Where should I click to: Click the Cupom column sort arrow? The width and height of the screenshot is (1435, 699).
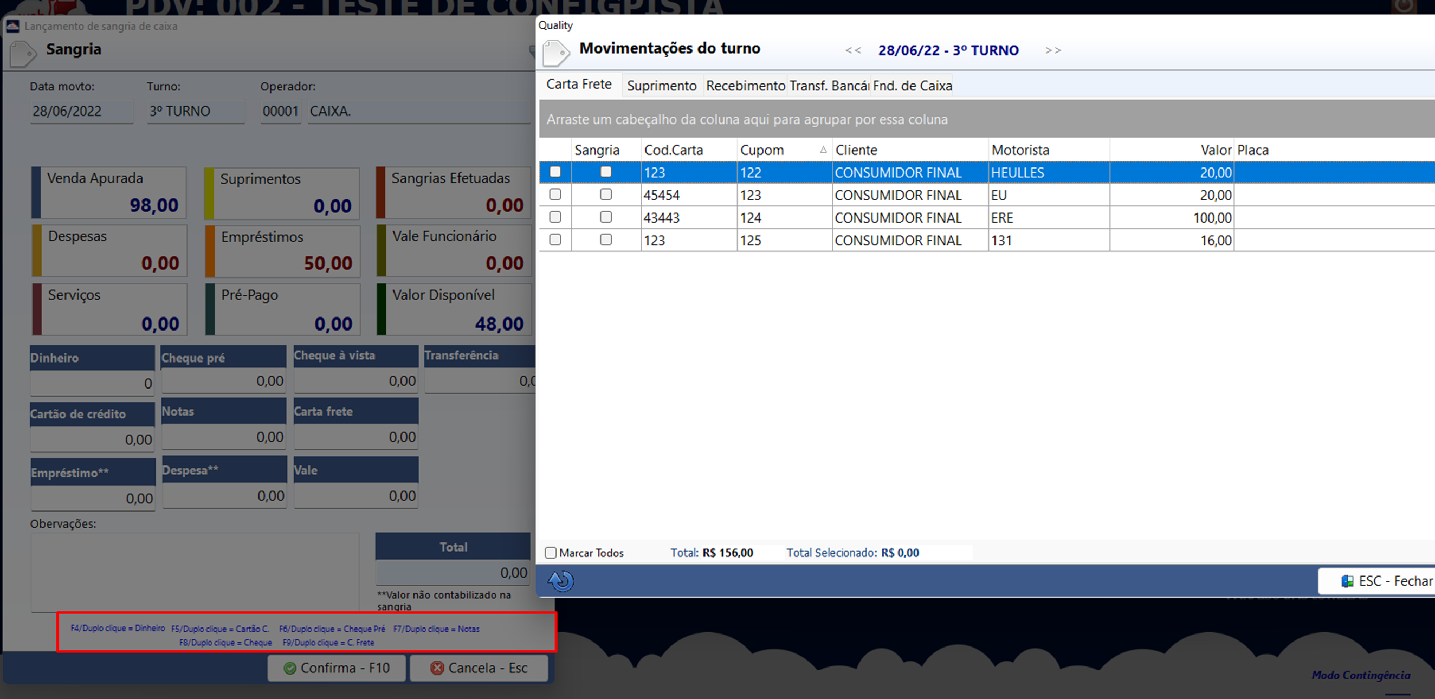823,150
